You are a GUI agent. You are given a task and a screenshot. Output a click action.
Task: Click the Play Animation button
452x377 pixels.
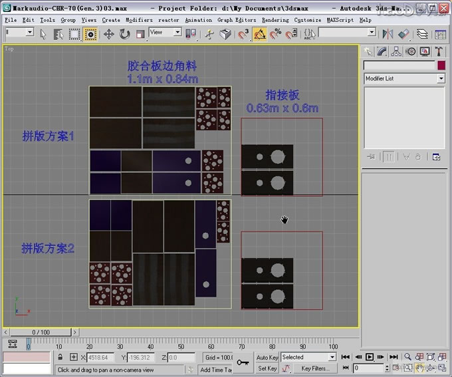pos(370,357)
